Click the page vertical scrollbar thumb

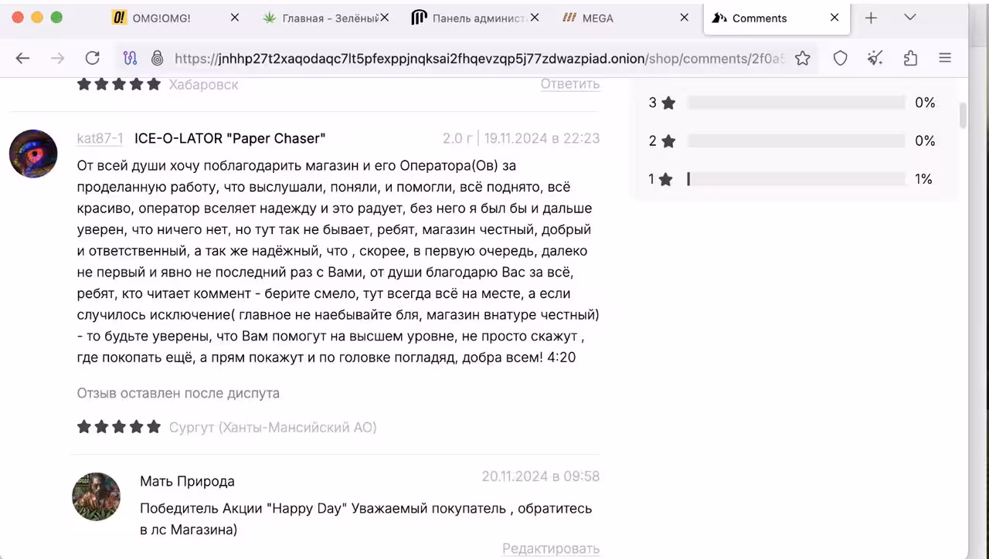(963, 116)
